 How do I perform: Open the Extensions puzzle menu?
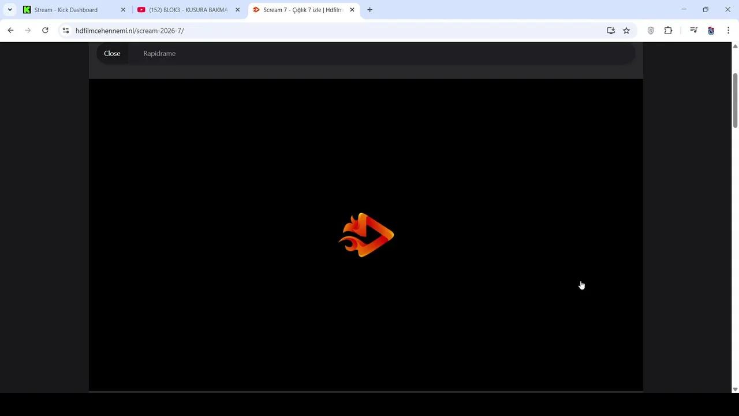tap(668, 31)
